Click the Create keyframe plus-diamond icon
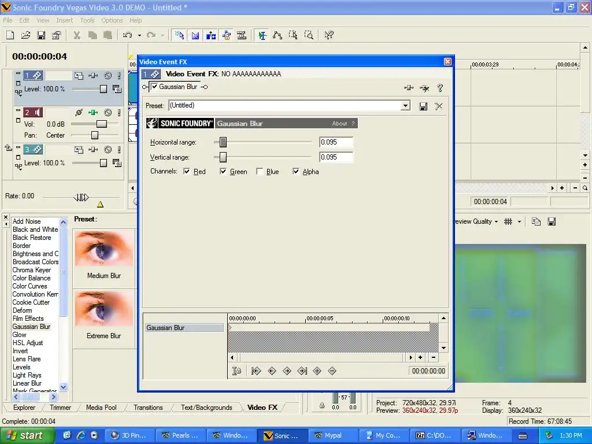592x444 pixels. (317, 371)
